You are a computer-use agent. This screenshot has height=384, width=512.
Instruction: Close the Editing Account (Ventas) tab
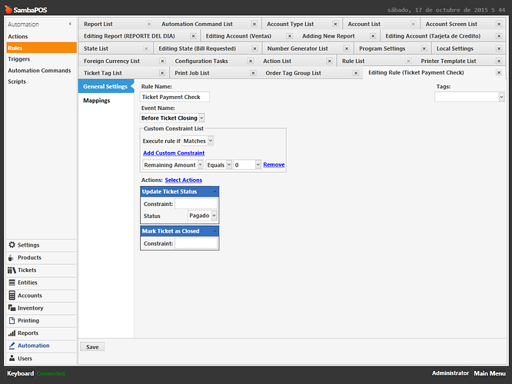point(290,36)
